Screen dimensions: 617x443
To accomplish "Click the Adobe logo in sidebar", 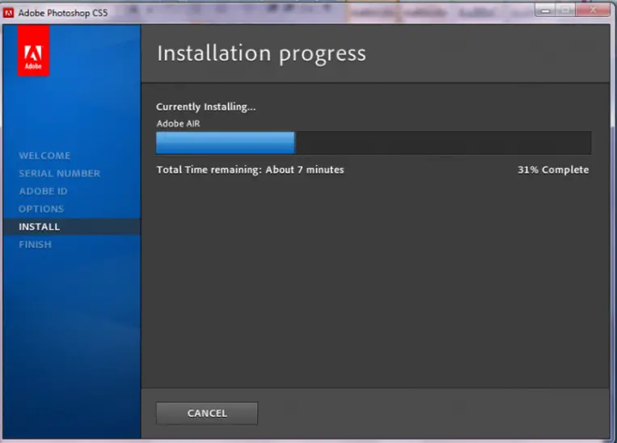I will pyautogui.click(x=33, y=50).
